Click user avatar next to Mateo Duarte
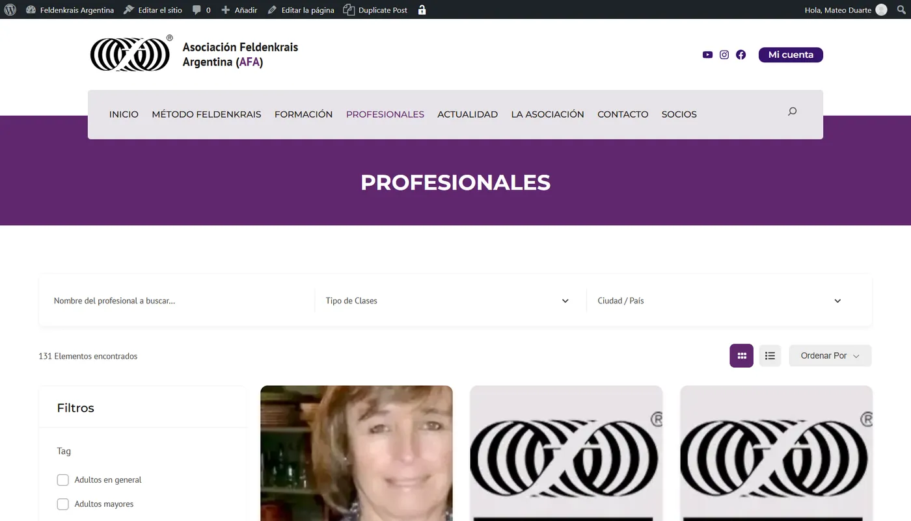 point(881,10)
